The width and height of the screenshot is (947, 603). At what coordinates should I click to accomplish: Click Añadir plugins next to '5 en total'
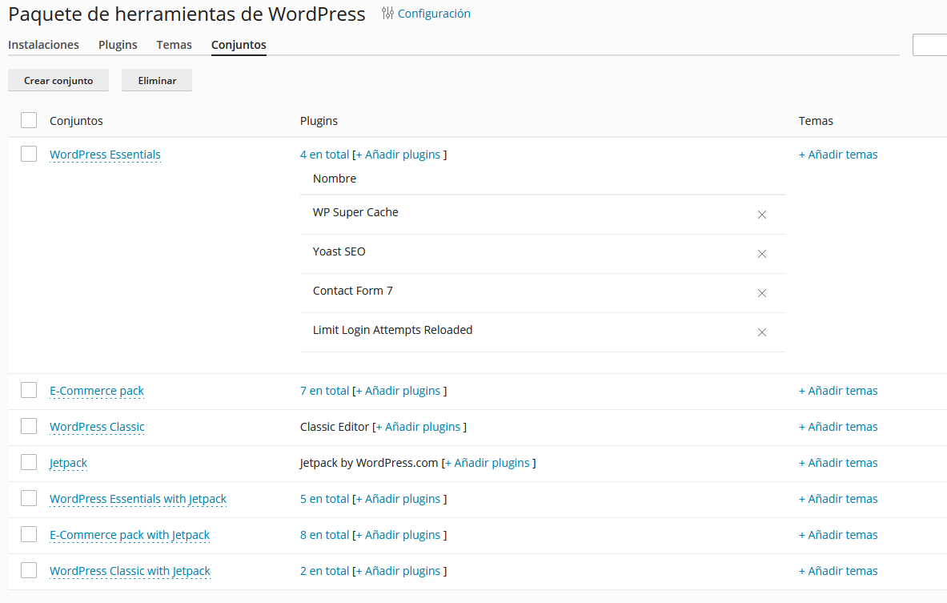[399, 499]
